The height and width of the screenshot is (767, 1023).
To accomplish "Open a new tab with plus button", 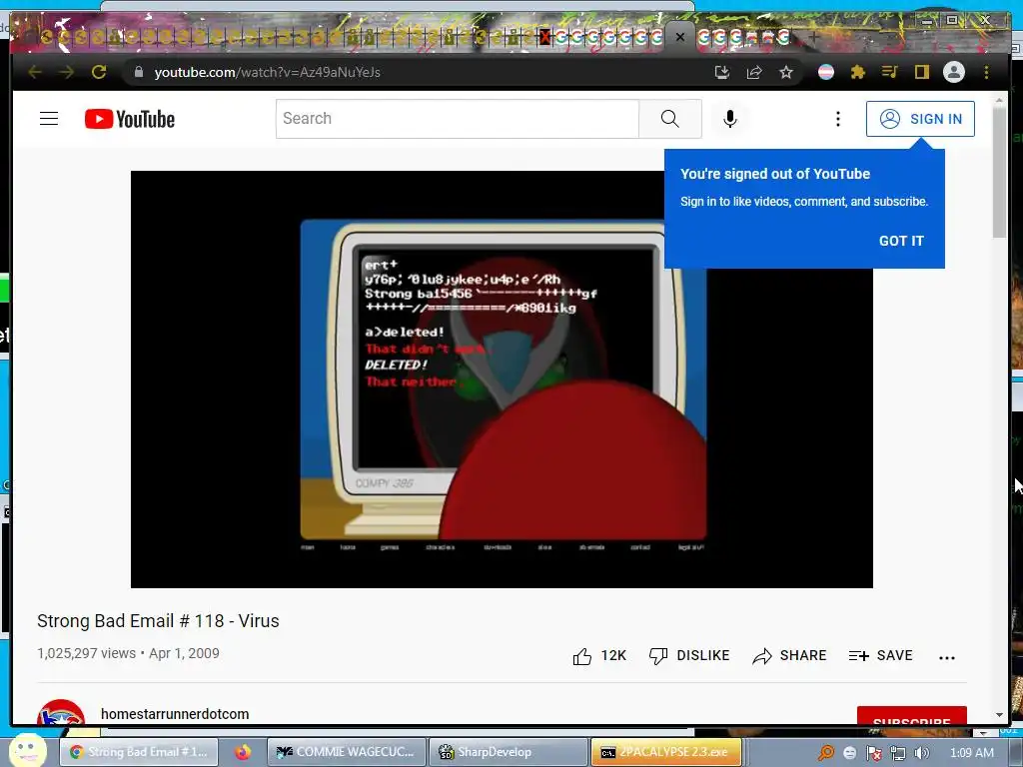I will point(813,37).
